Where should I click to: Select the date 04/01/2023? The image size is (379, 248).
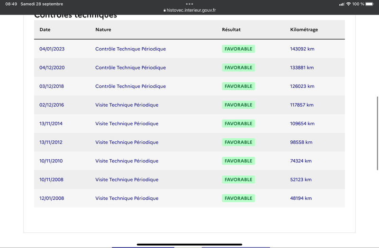click(x=52, y=49)
